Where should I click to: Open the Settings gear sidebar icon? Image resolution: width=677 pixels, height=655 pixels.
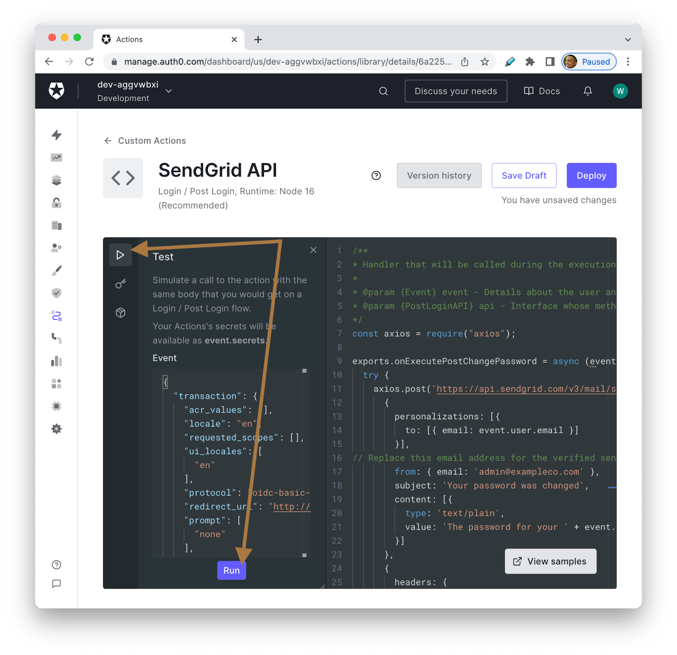click(56, 429)
